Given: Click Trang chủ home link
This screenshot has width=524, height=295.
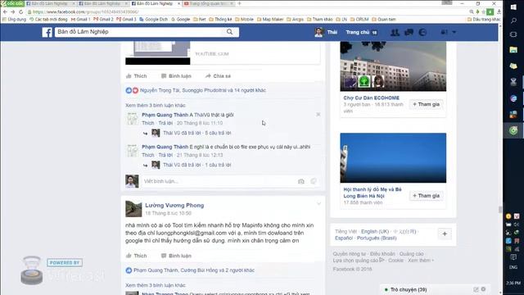Looking at the screenshot, I should pyautogui.click(x=357, y=32).
